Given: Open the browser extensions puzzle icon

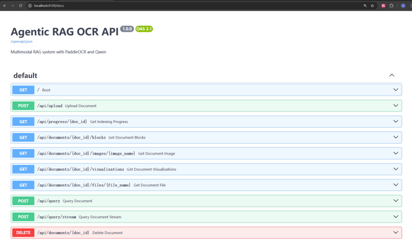Looking at the screenshot, I should point(391,5).
